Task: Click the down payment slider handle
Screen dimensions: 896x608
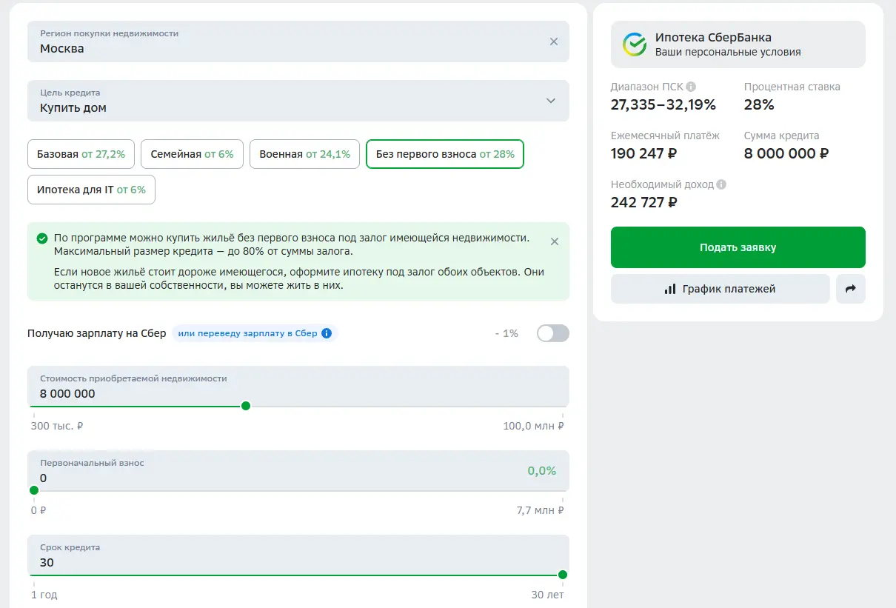Action: [x=33, y=490]
